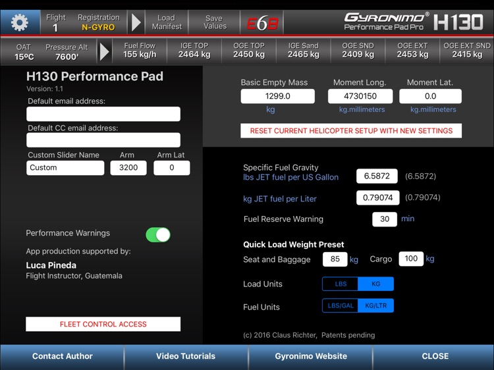Tap the Pressure Alt 7600' value
The image size is (494, 370).
[67, 52]
